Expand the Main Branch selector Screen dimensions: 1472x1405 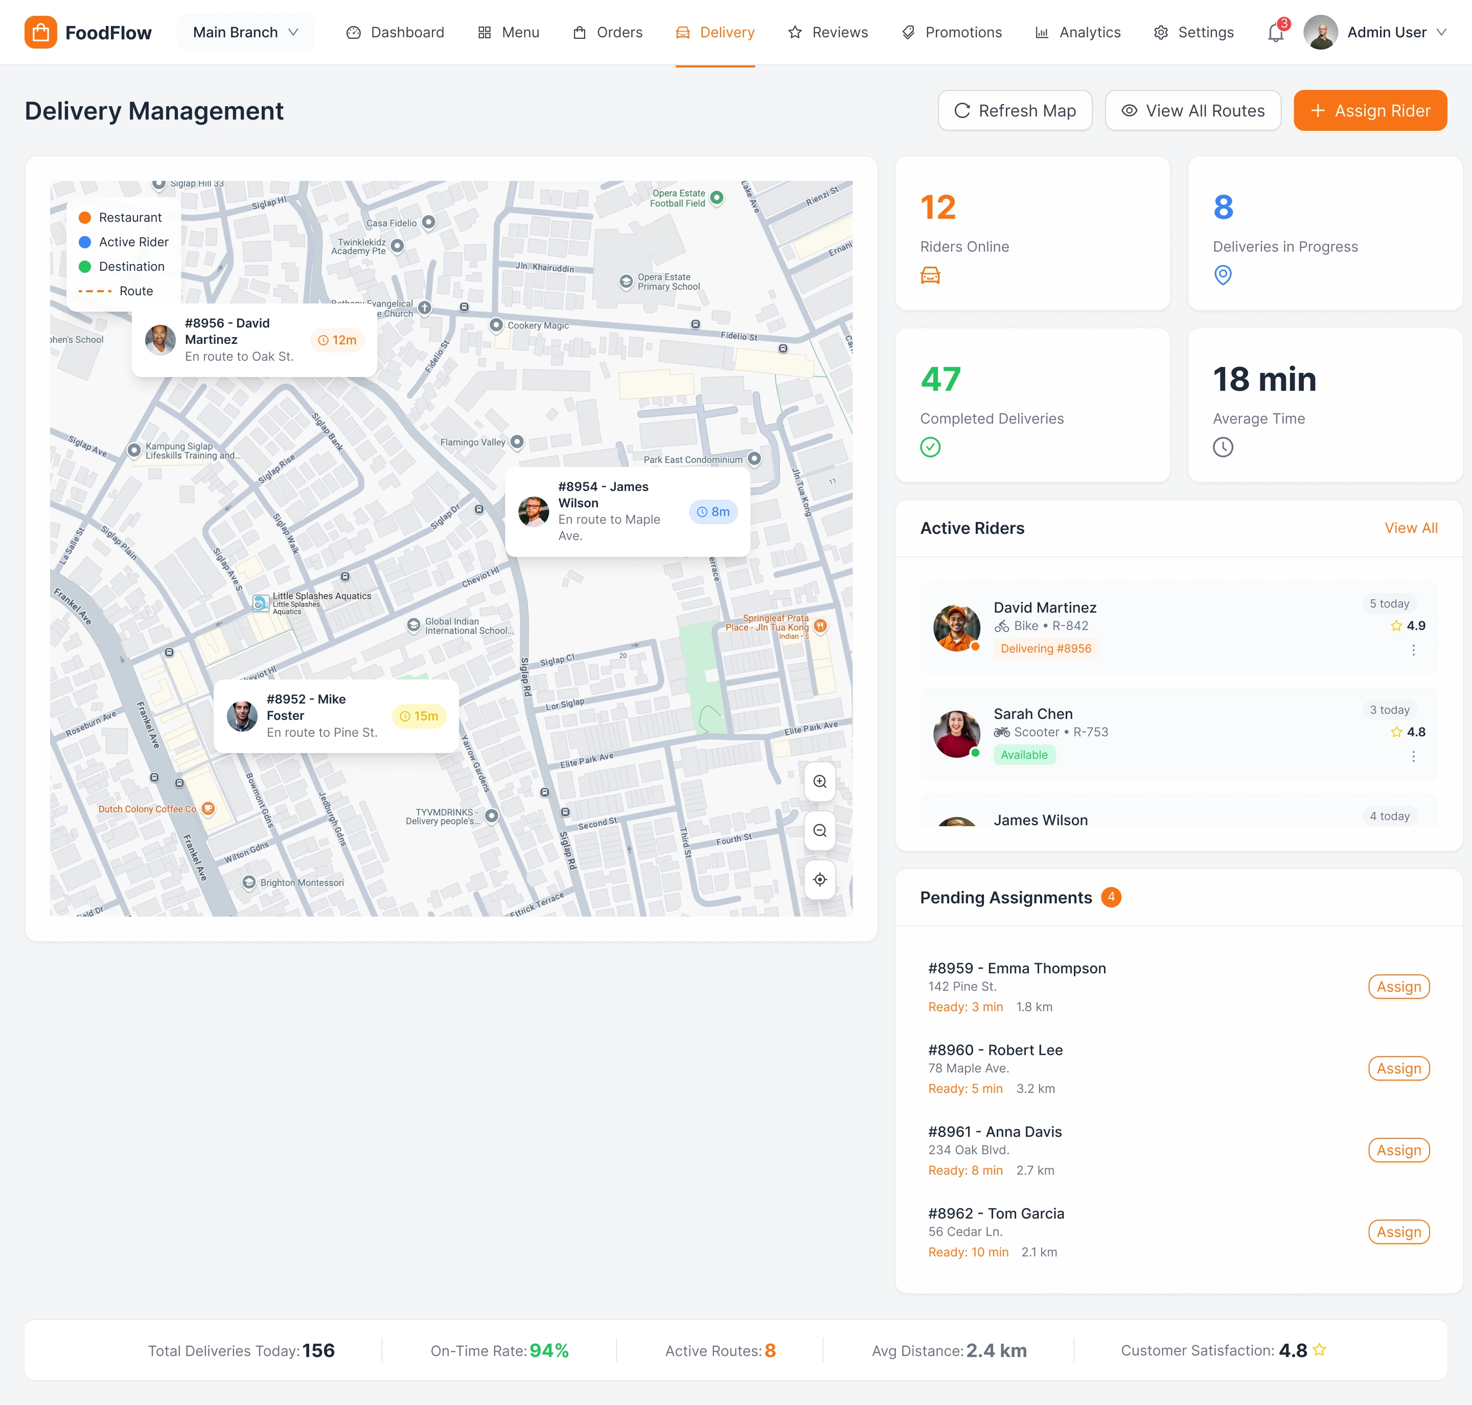coord(246,32)
